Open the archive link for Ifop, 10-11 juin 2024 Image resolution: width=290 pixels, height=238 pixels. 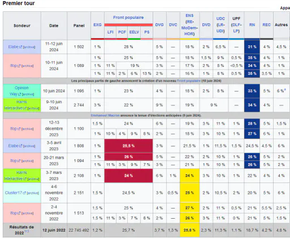click(x=27, y=66)
